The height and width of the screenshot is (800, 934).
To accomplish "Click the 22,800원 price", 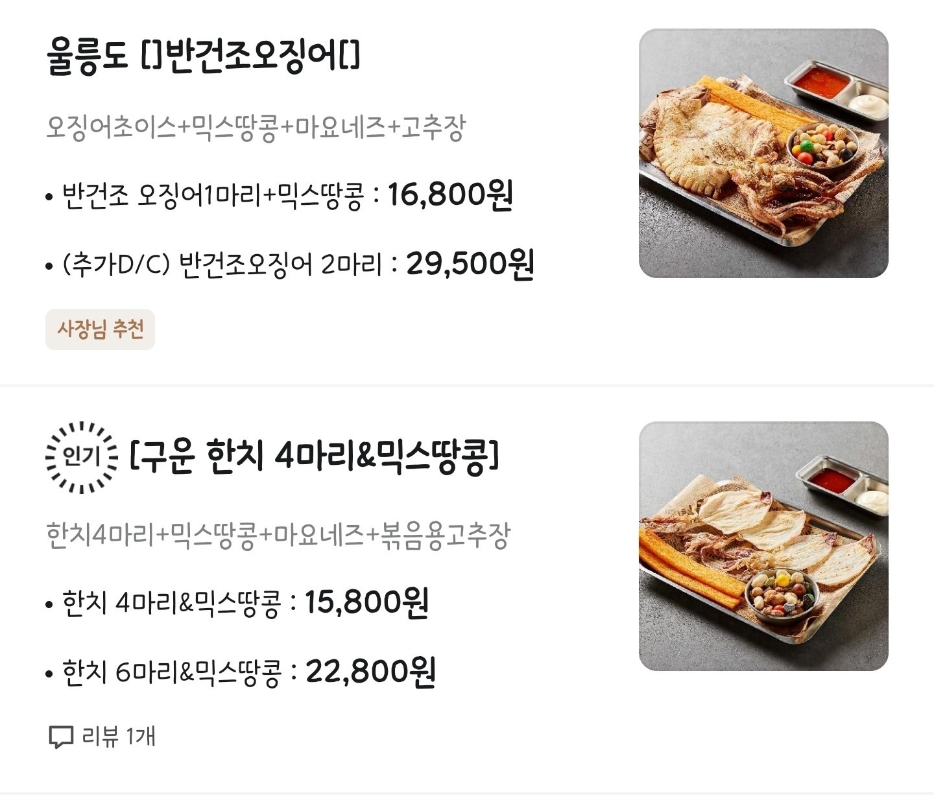I will tap(370, 672).
